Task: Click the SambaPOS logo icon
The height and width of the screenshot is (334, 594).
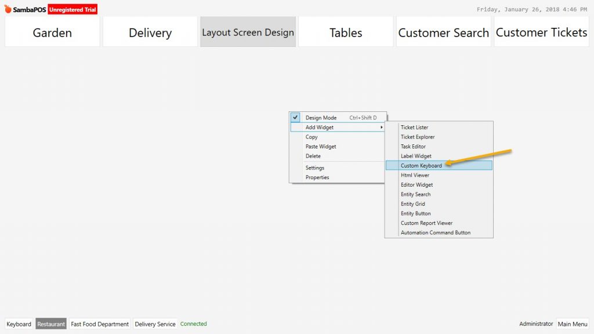Action: (x=8, y=9)
